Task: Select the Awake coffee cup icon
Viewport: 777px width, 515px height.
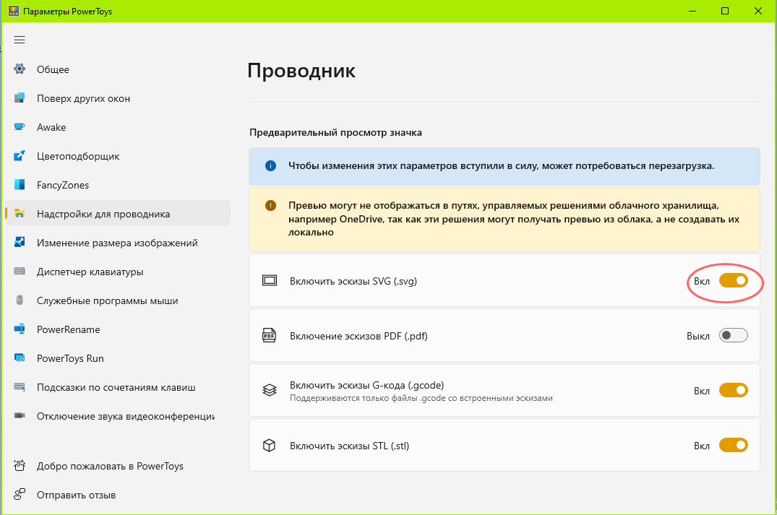Action: point(20,127)
